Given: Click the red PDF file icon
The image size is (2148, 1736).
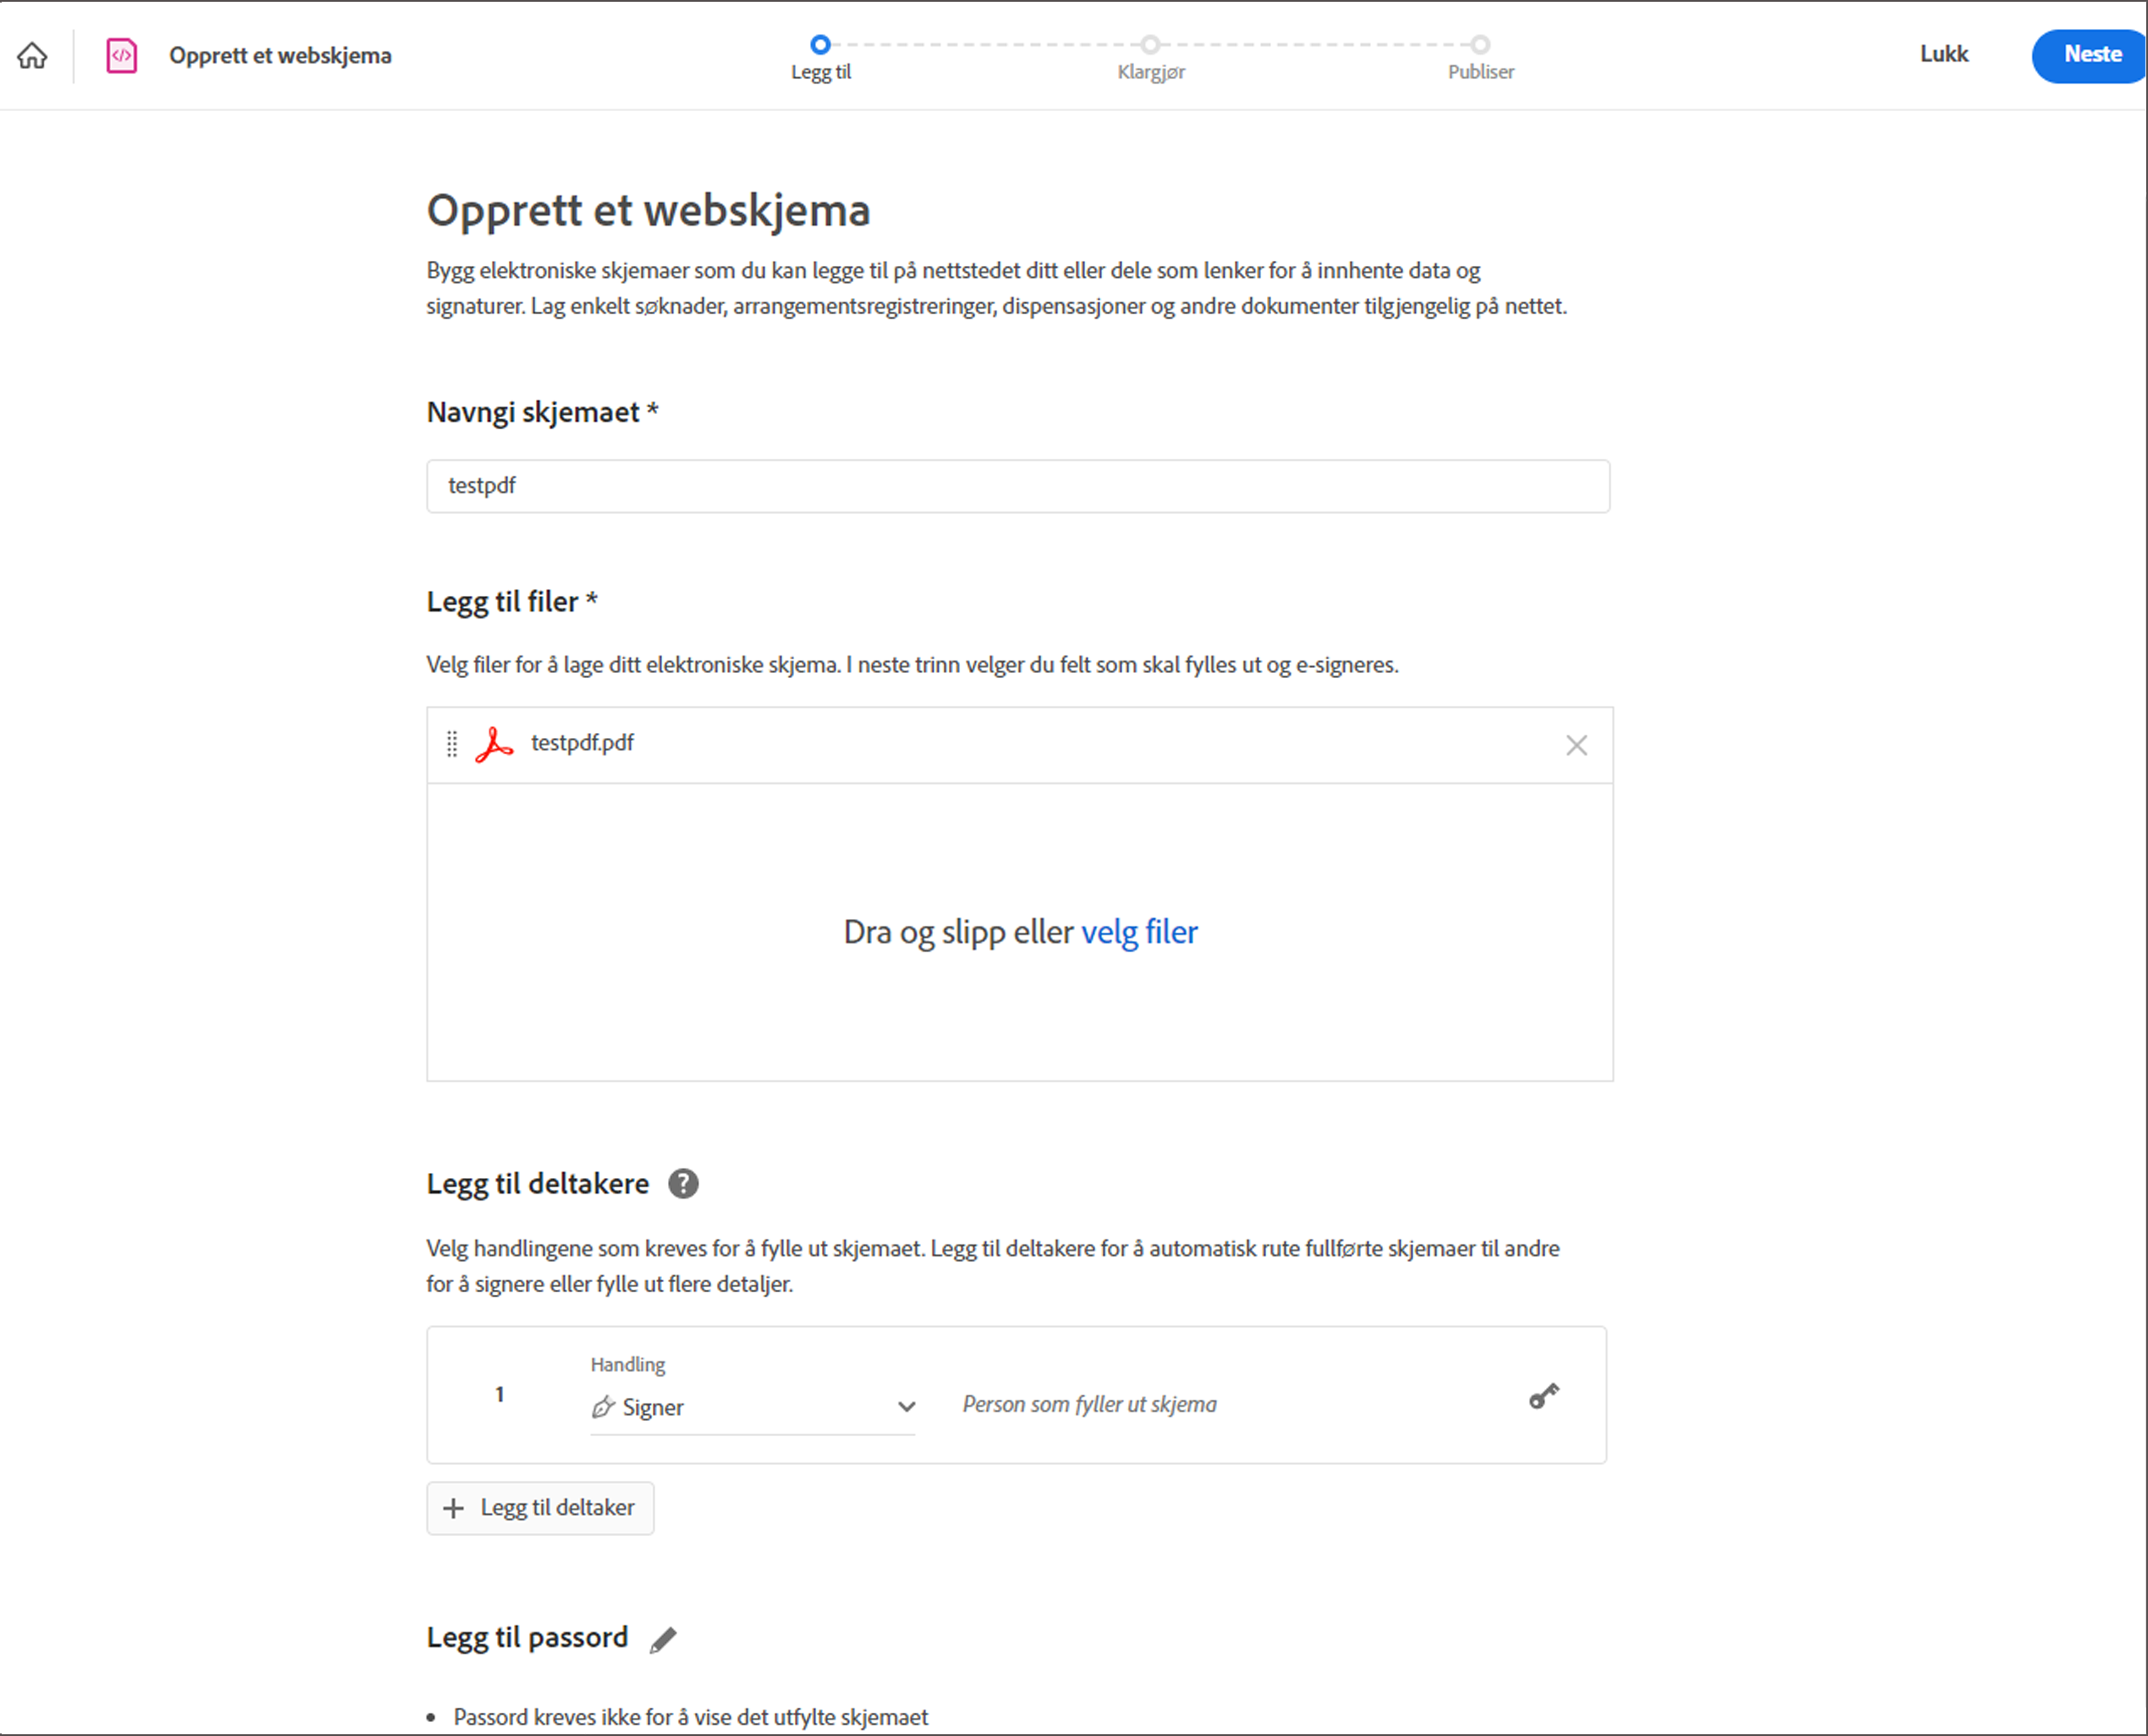Looking at the screenshot, I should pos(494,744).
